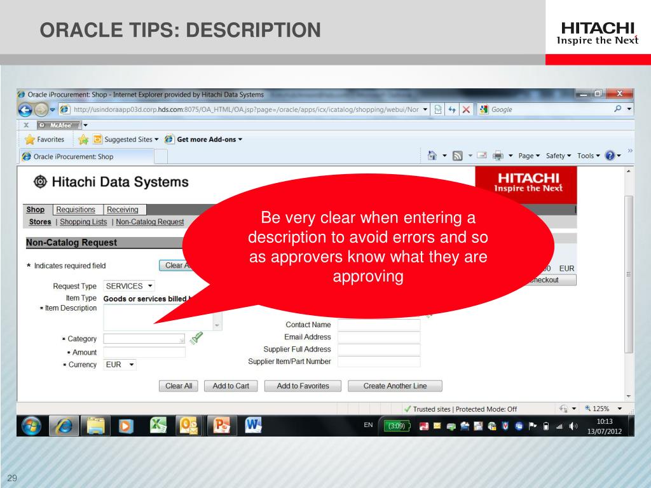Open a new blank browser tab

pyautogui.click(x=161, y=156)
